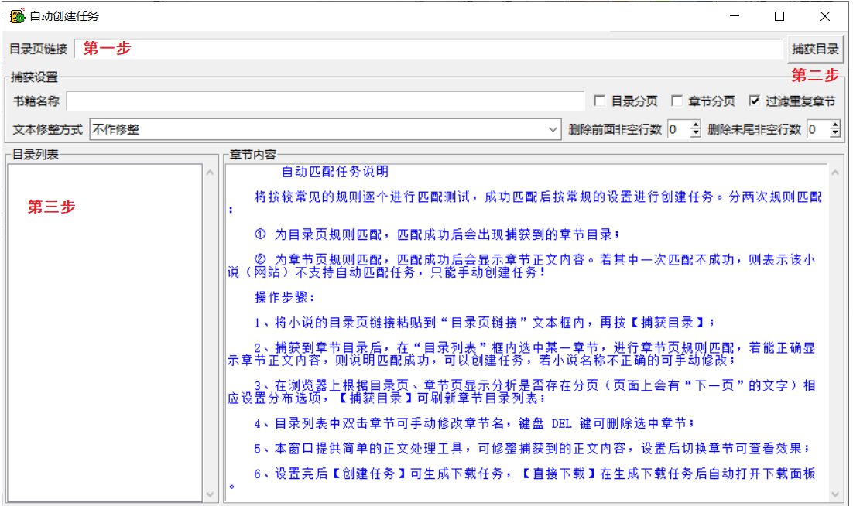
Task: Increase 删除未尾非空行数 with the up arrow
Action: pyautogui.click(x=835, y=125)
